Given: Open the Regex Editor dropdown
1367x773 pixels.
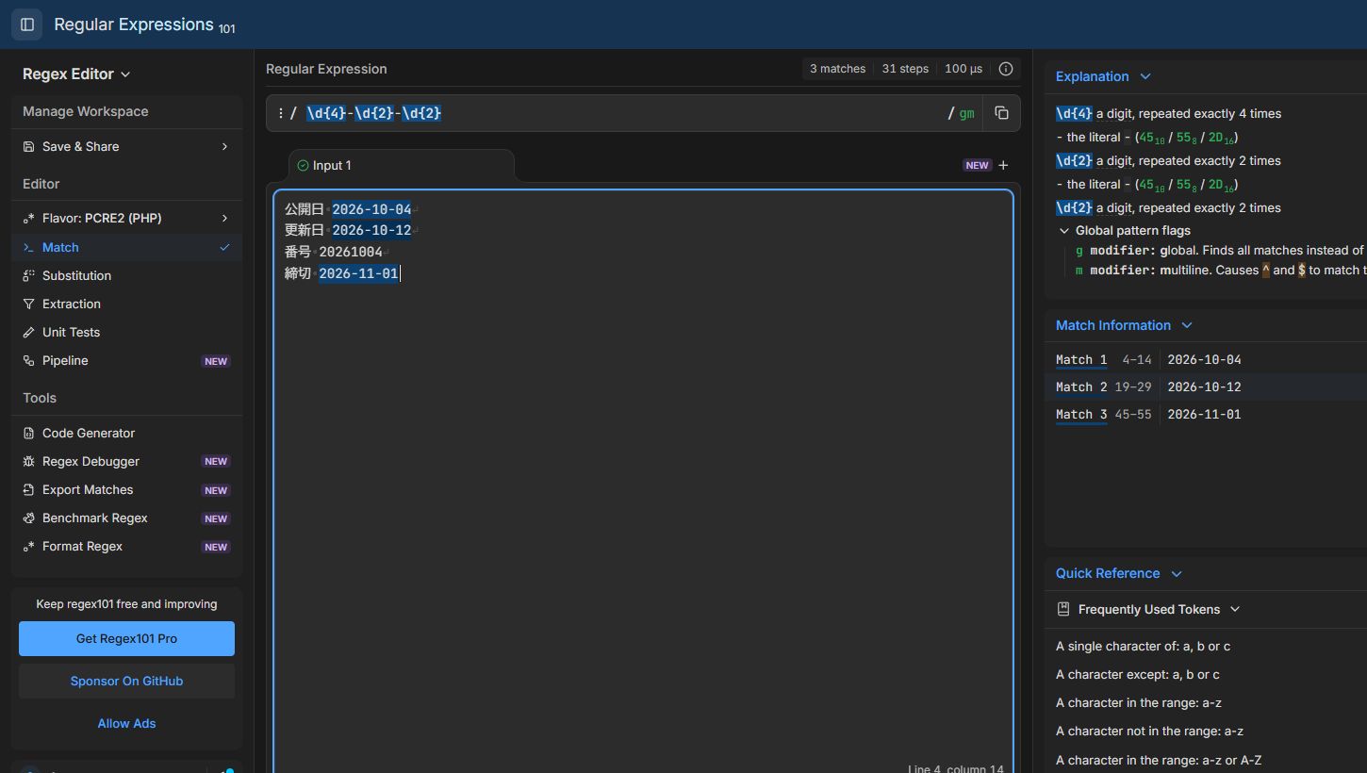Looking at the screenshot, I should click(x=76, y=74).
